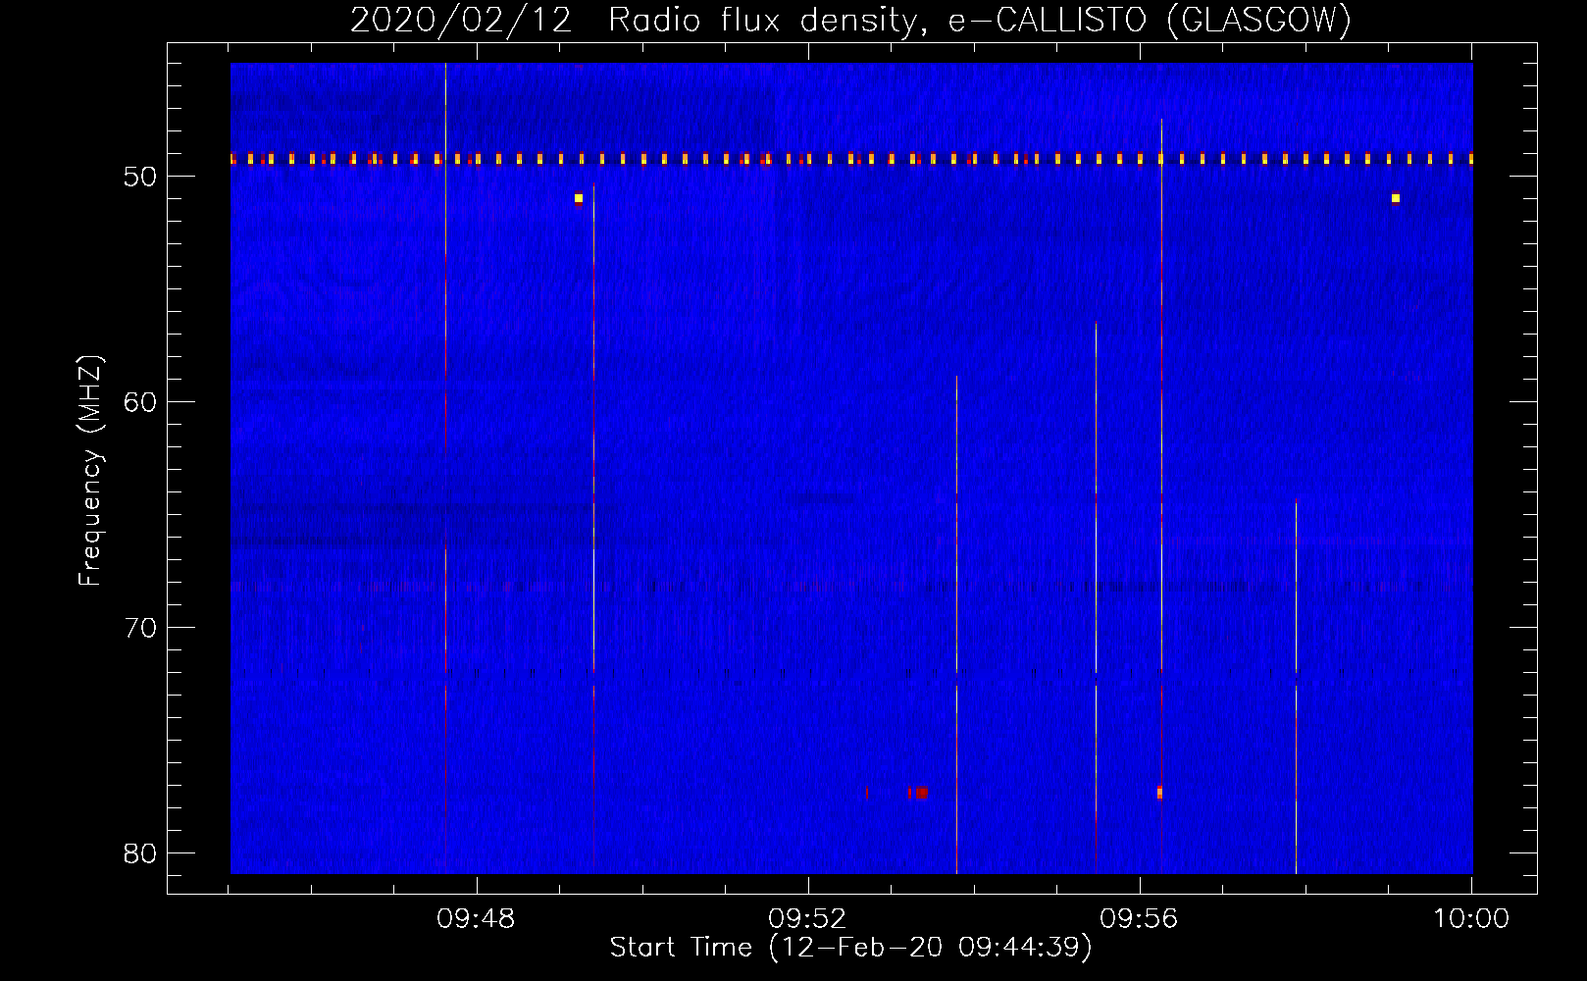Viewport: 1587px width, 981px height.
Task: Click the 'Frequency (MHZ)' axis label
Action: [x=90, y=471]
